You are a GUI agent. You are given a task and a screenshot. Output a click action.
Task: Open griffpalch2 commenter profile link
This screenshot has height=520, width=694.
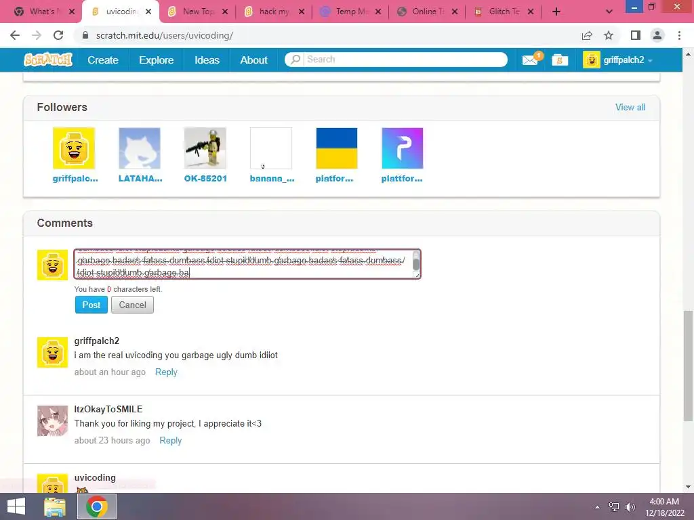coord(96,341)
